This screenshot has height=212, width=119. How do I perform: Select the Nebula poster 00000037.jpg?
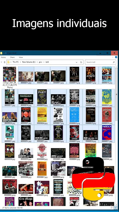pos(107,132)
